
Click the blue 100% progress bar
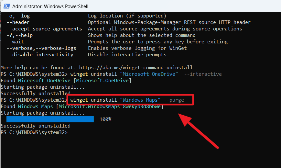coord(50,119)
